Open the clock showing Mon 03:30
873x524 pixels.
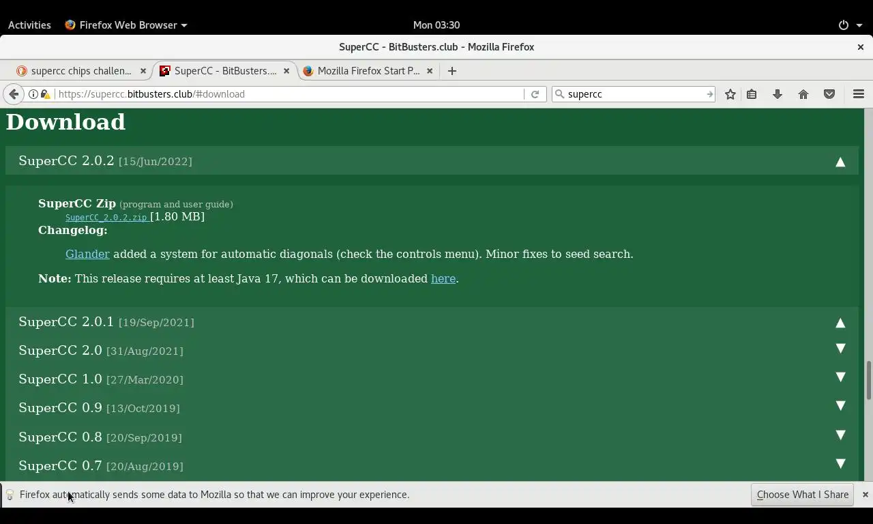pos(436,25)
